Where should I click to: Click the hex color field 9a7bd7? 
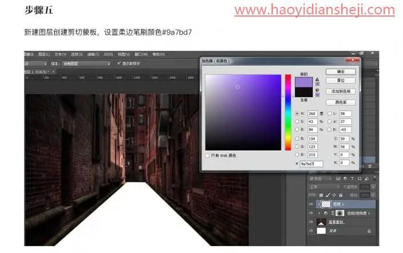311,164
